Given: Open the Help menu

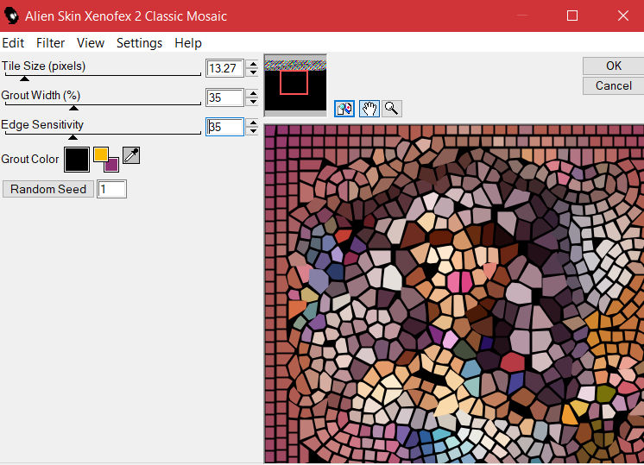Looking at the screenshot, I should [x=188, y=42].
